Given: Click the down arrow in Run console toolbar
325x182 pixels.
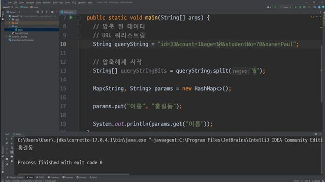Looking at the screenshot, I should click(x=12, y=144).
